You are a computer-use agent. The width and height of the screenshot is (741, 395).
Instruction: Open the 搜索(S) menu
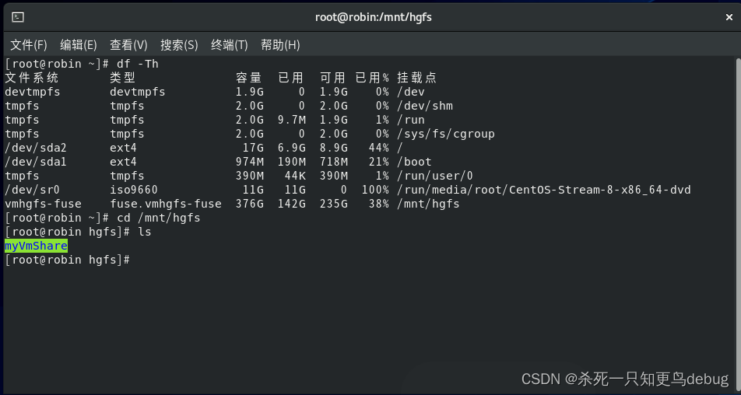point(179,45)
